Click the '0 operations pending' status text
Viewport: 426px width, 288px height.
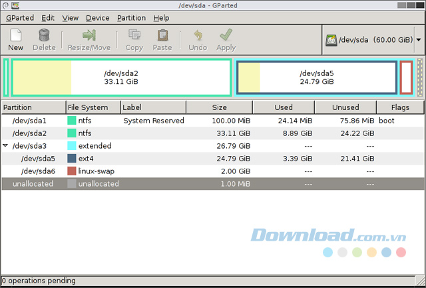tap(39, 281)
